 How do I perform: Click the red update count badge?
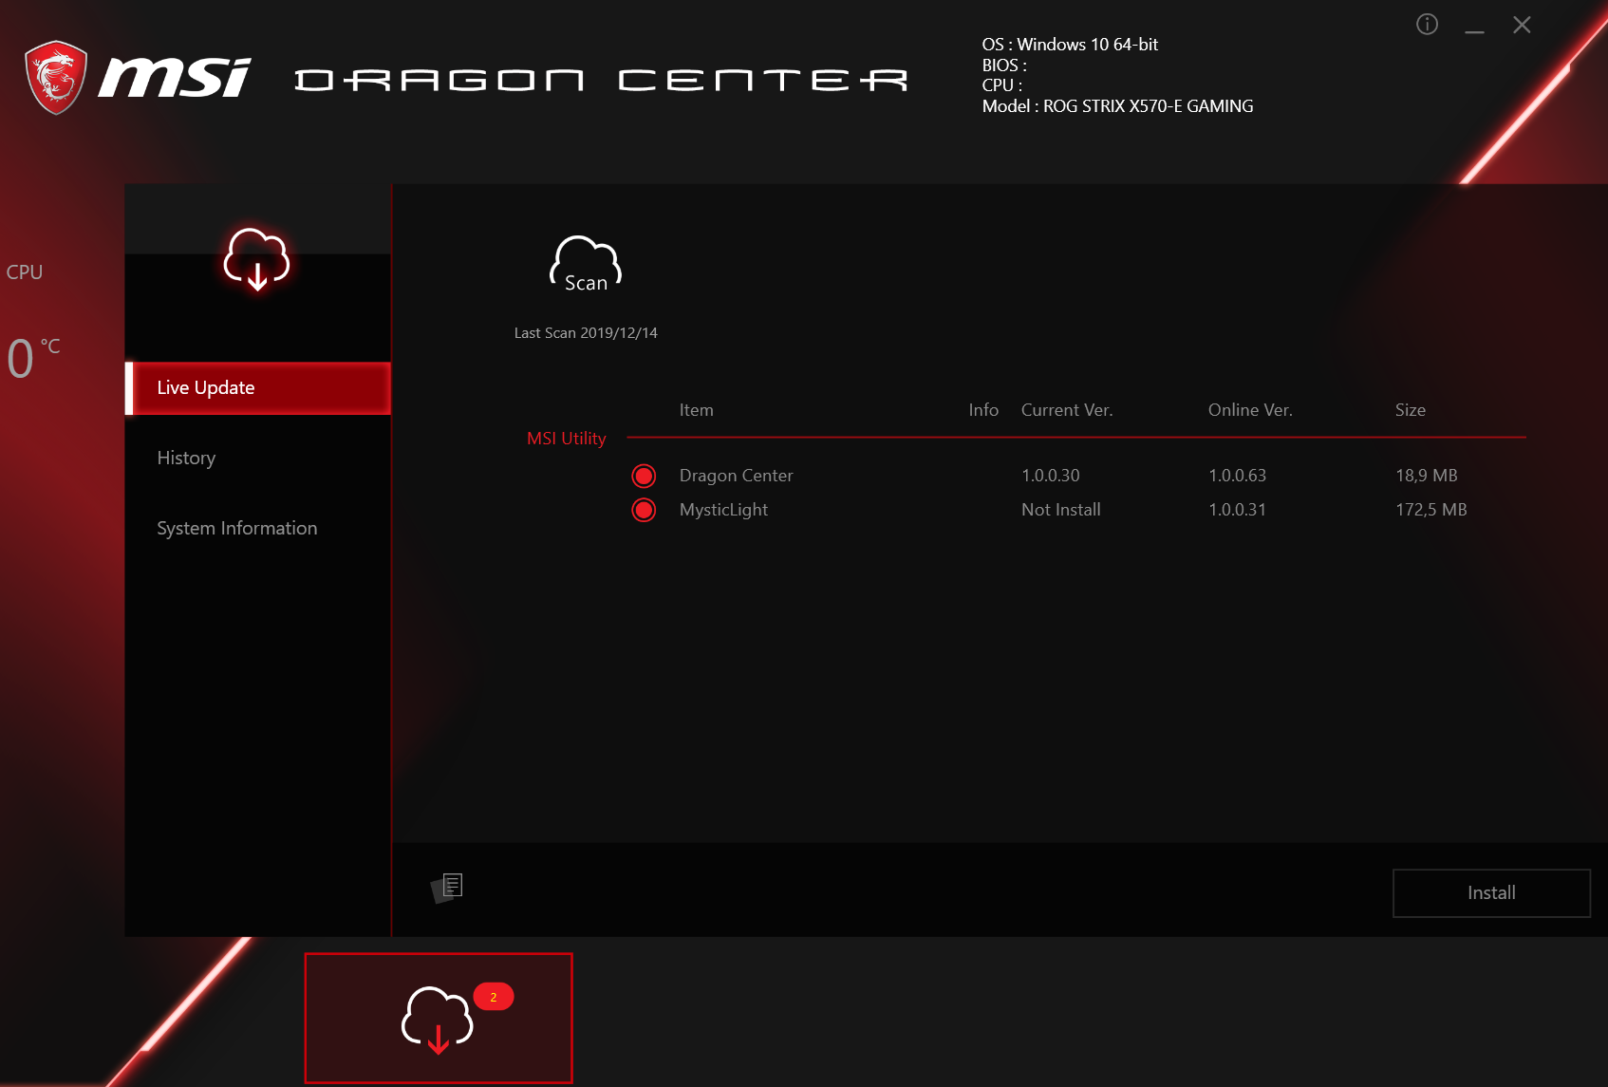pos(494,997)
